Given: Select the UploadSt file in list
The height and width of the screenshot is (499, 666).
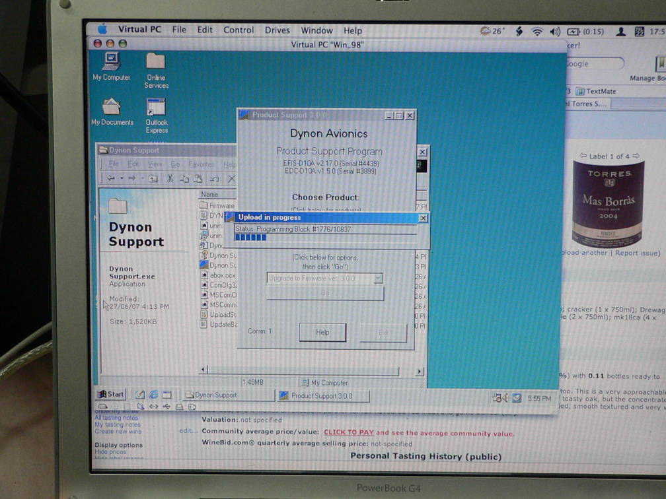Looking at the screenshot, I should 218,314.
